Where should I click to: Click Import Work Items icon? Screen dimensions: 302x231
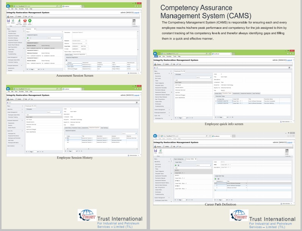tap(19, 21)
